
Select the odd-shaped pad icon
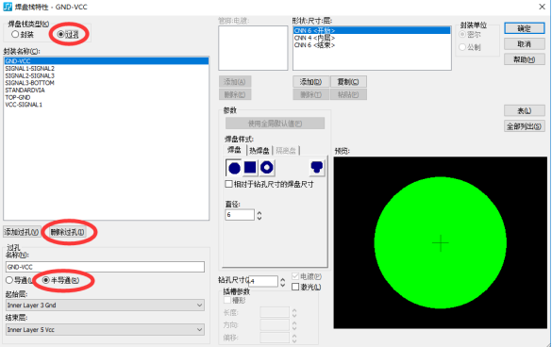pyautogui.click(x=316, y=168)
